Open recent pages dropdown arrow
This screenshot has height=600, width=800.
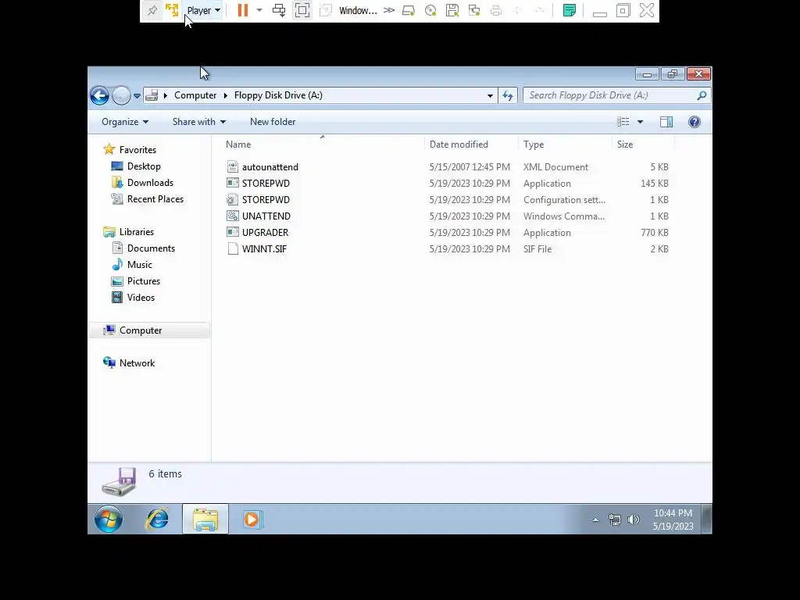[137, 95]
